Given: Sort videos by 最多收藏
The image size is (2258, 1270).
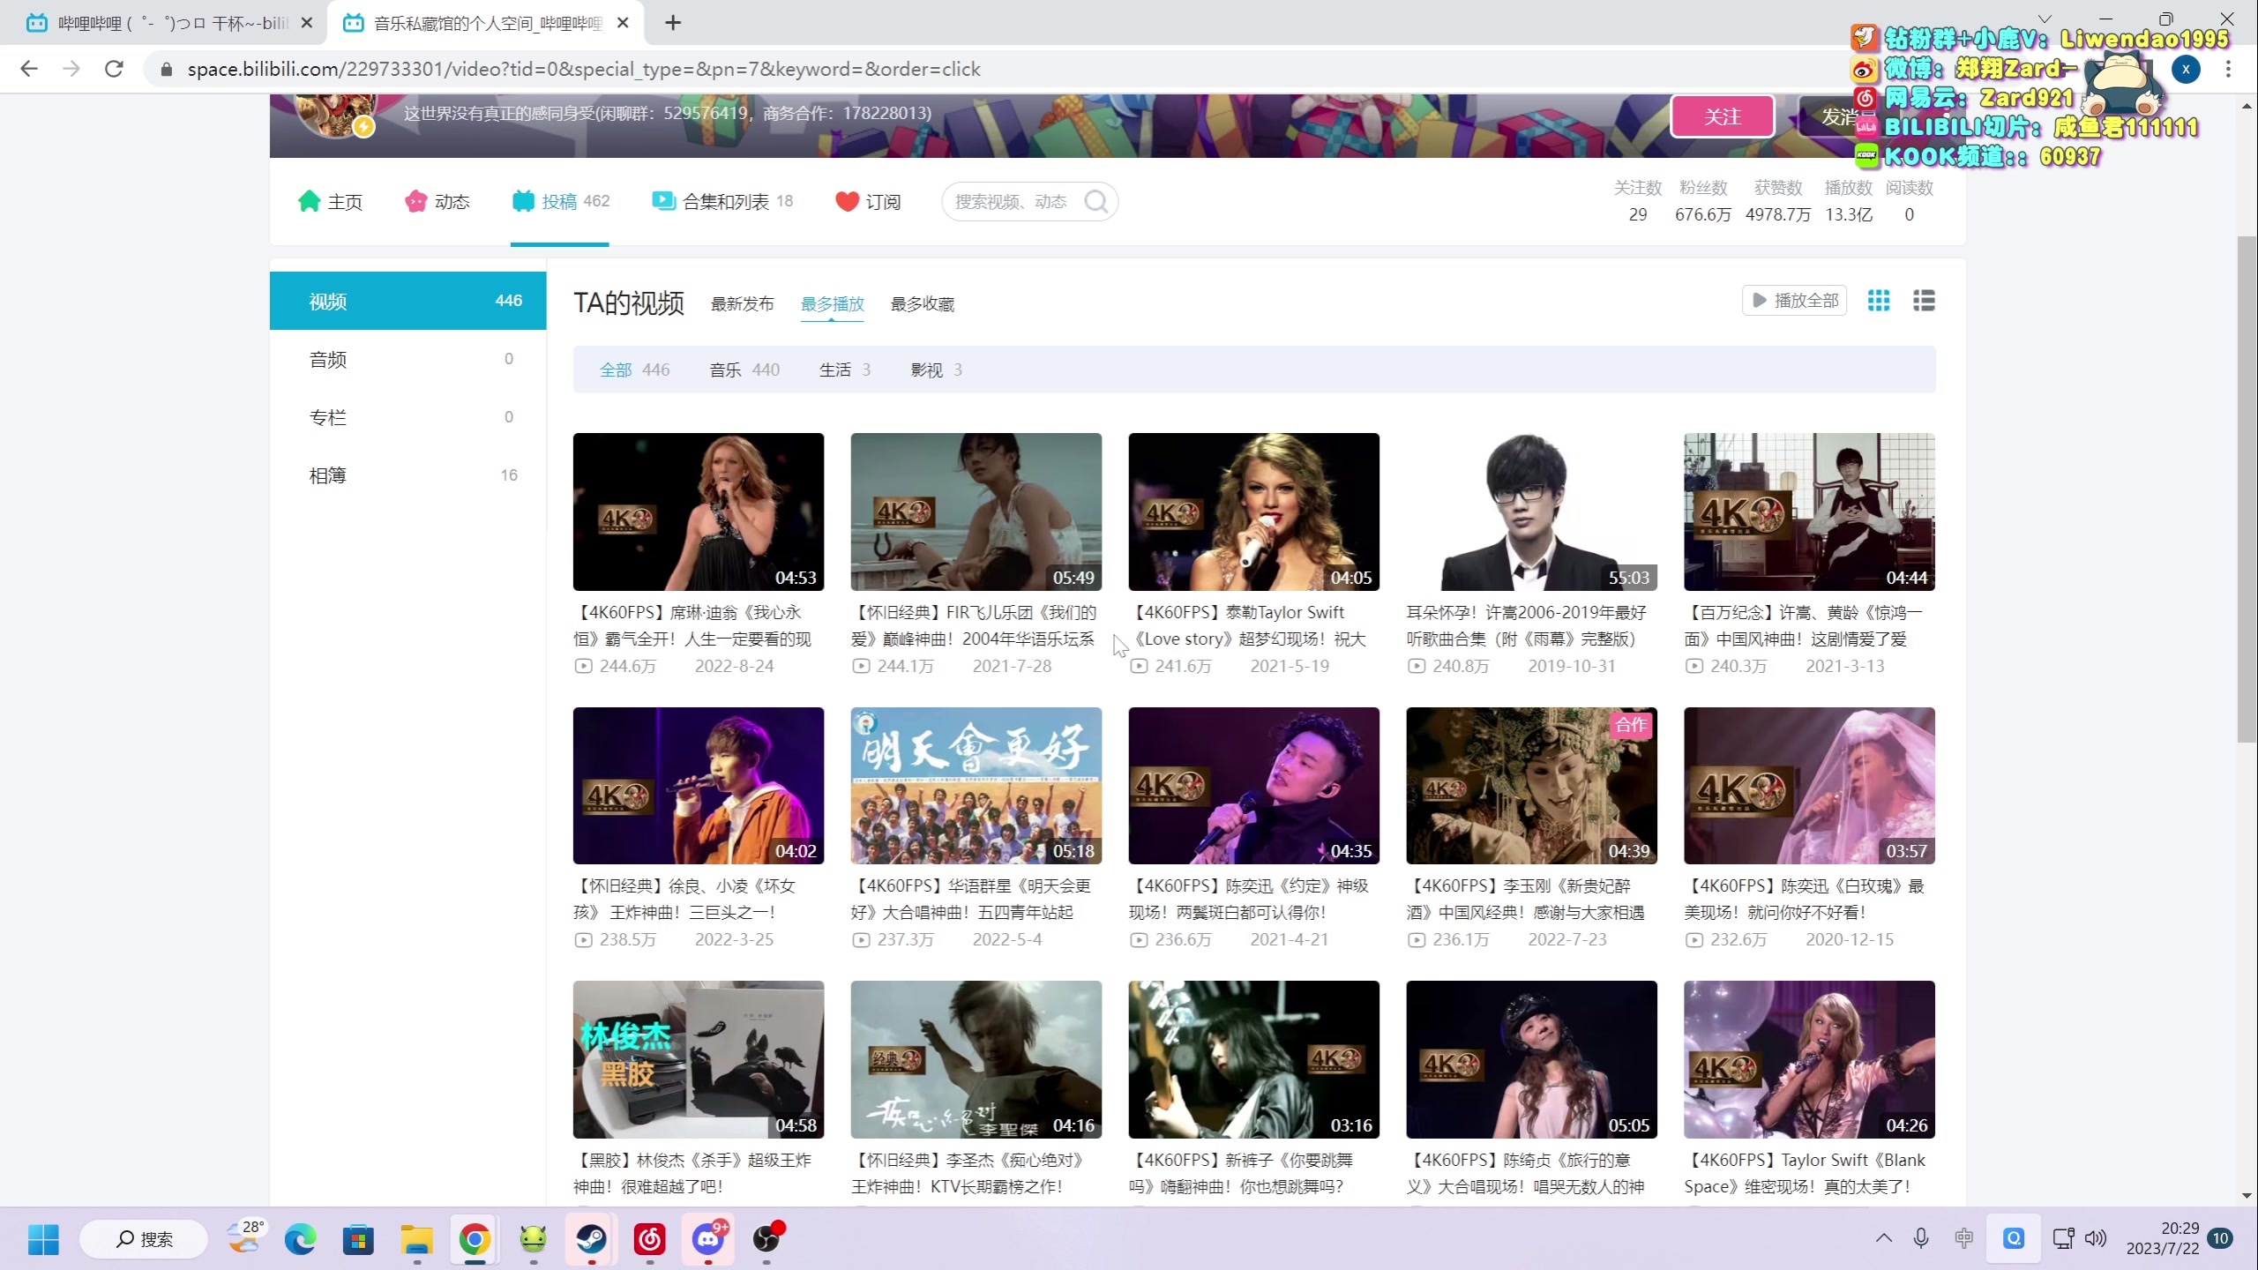Looking at the screenshot, I should click(921, 303).
